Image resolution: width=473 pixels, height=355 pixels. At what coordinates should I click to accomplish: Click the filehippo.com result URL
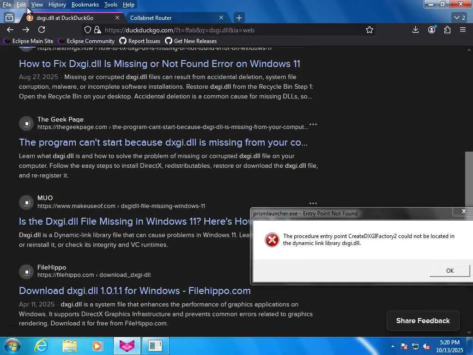pyautogui.click(x=94, y=275)
